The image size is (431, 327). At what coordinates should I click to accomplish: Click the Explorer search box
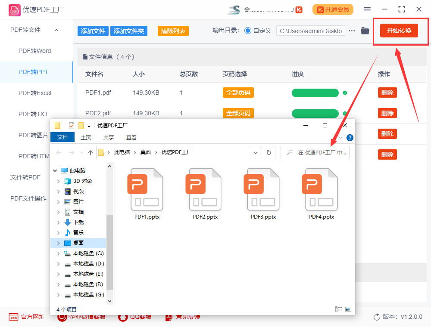(x=315, y=152)
